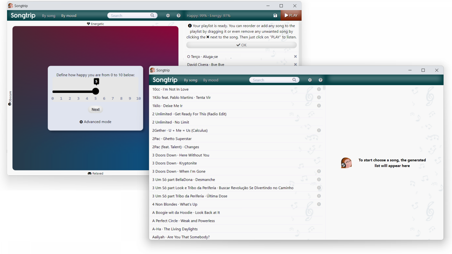This screenshot has width=452, height=254.
Task: Click the happiness slider handle at 5
Action: 96,91
